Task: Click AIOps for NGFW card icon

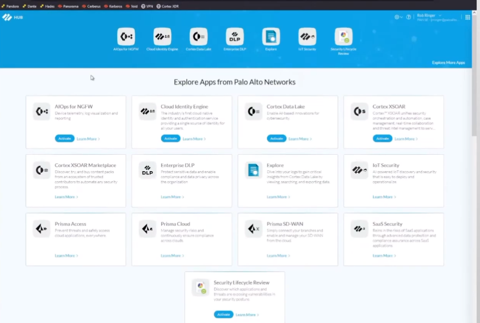Action: (42, 111)
